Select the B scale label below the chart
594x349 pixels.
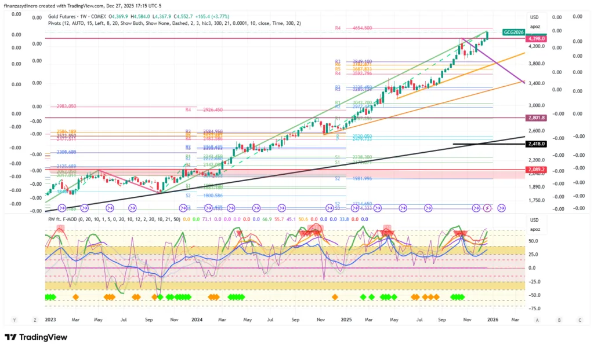559,319
